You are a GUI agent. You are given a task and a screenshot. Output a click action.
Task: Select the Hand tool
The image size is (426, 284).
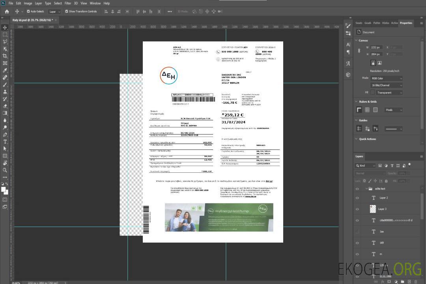(x=5, y=163)
